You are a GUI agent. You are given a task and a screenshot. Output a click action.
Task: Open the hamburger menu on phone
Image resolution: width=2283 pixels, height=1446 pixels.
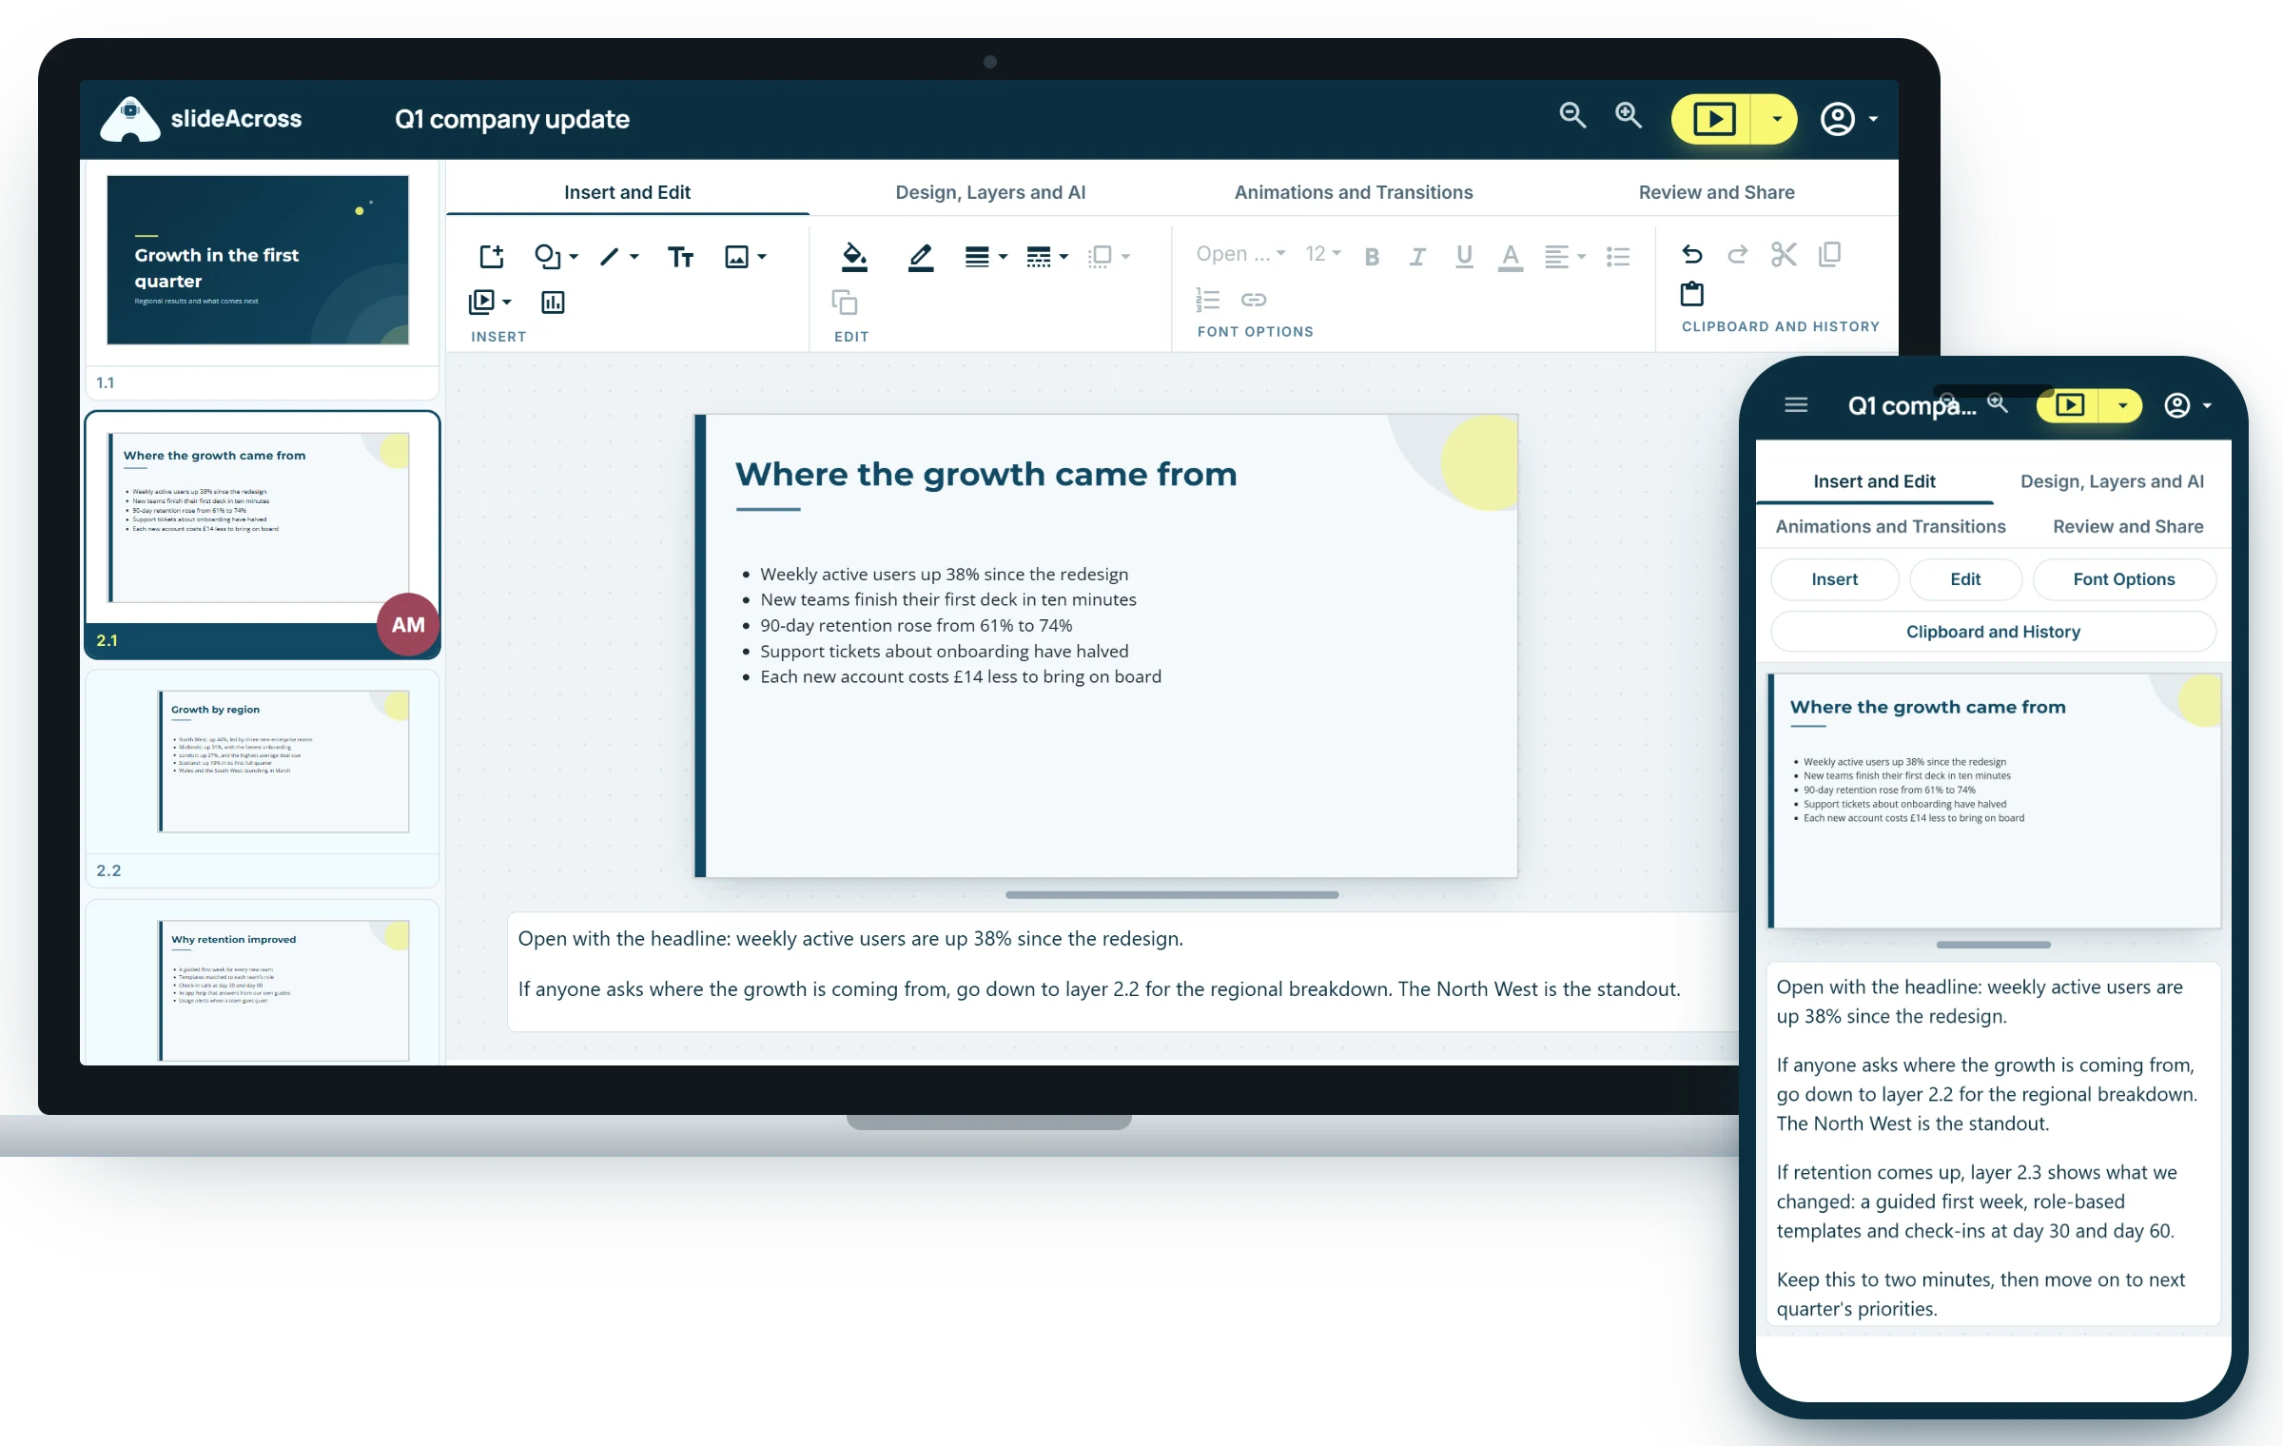(x=1796, y=405)
